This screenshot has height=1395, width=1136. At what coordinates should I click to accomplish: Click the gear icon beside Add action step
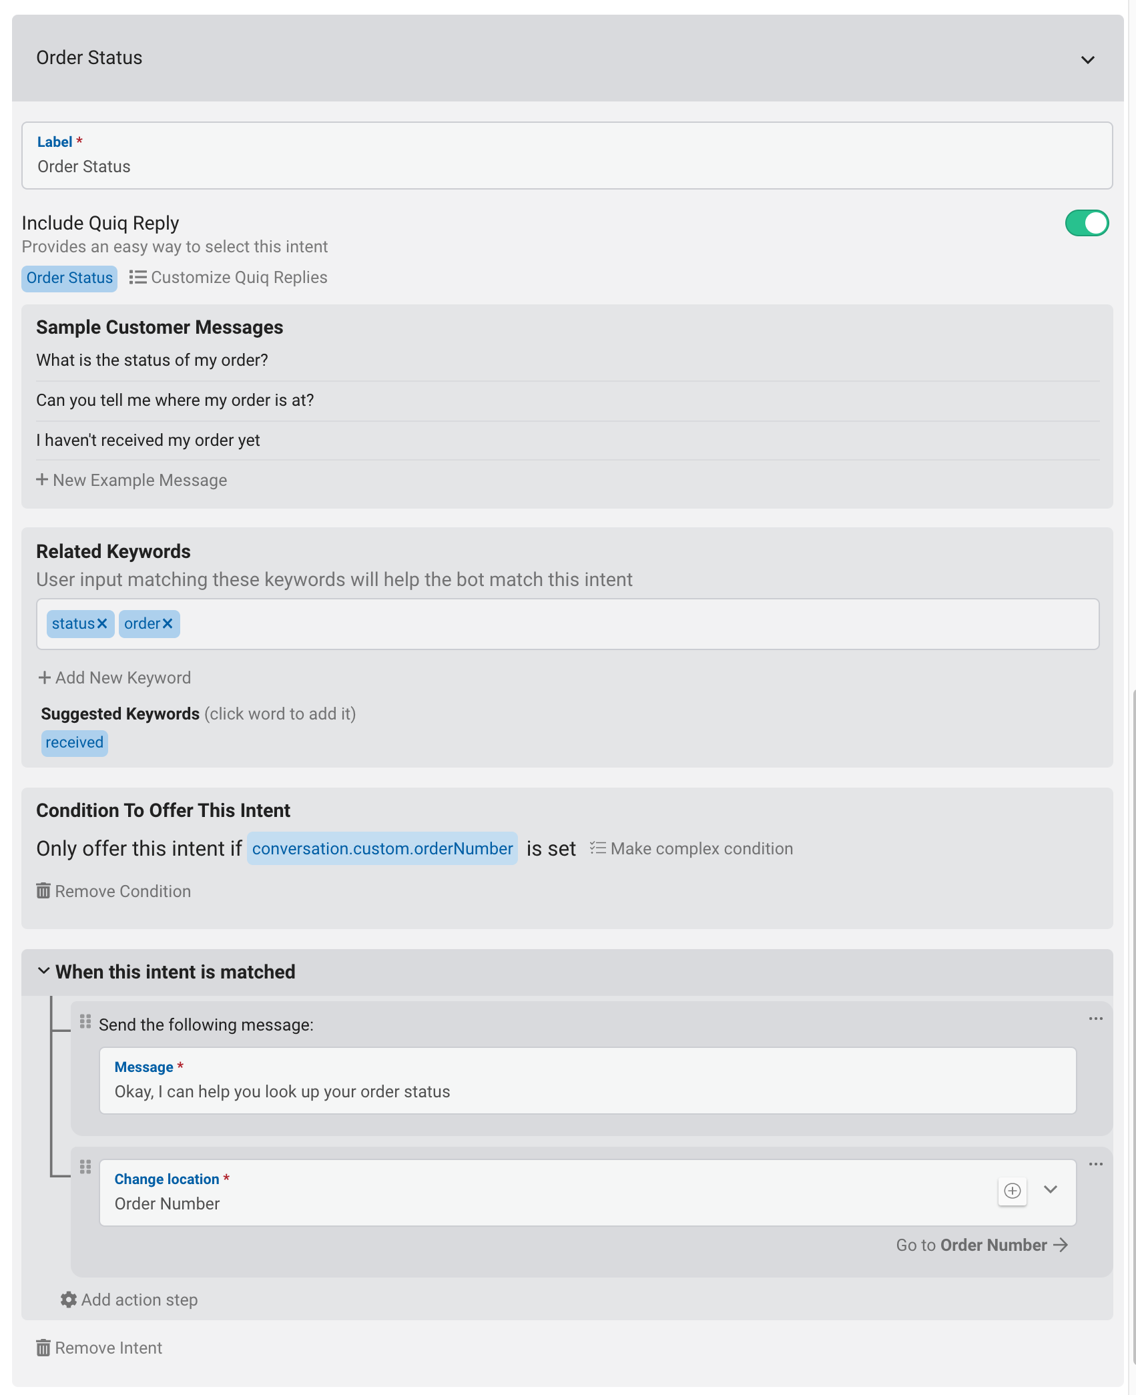68,1300
